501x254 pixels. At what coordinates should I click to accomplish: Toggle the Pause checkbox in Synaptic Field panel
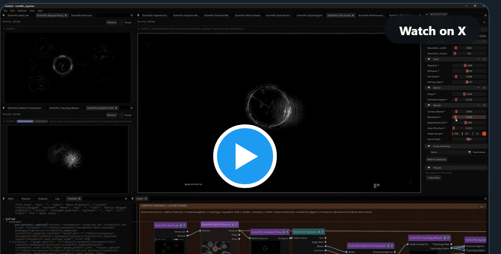[x=121, y=115]
